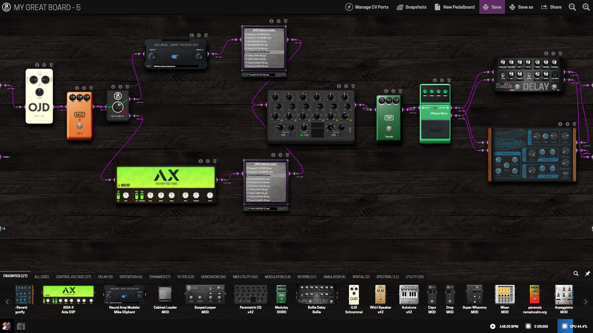Image resolution: width=593 pixels, height=333 pixels.
Task: Zoom in the pedalboard view
Action: point(586,7)
